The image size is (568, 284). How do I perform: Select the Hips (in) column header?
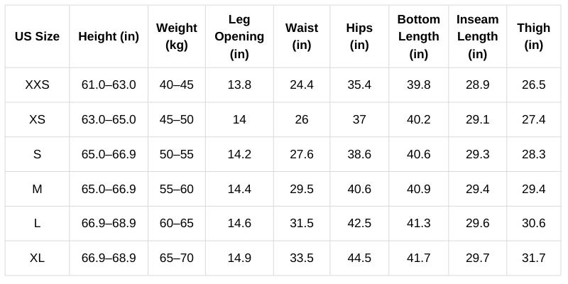359,37
